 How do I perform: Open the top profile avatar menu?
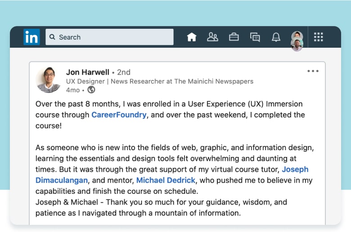pos(297,36)
